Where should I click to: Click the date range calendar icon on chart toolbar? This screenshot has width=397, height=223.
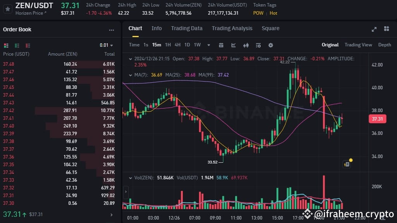[x=221, y=45]
